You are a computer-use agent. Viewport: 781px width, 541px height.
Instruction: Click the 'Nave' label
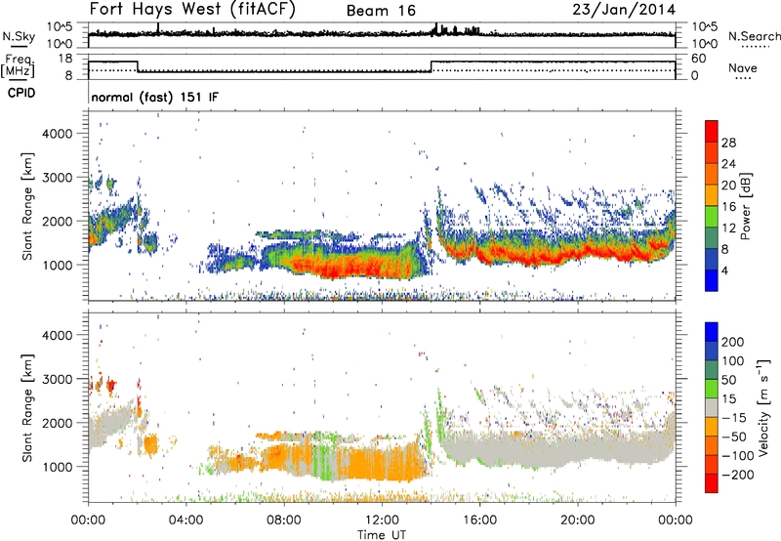tap(743, 67)
